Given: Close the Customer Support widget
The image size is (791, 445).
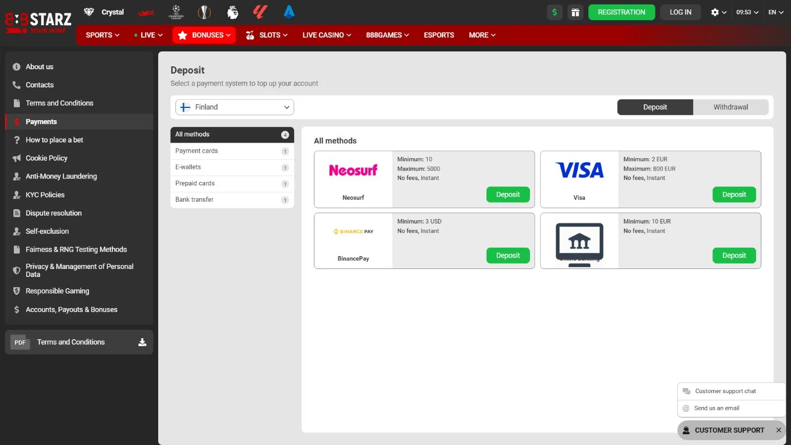Looking at the screenshot, I should (x=779, y=430).
